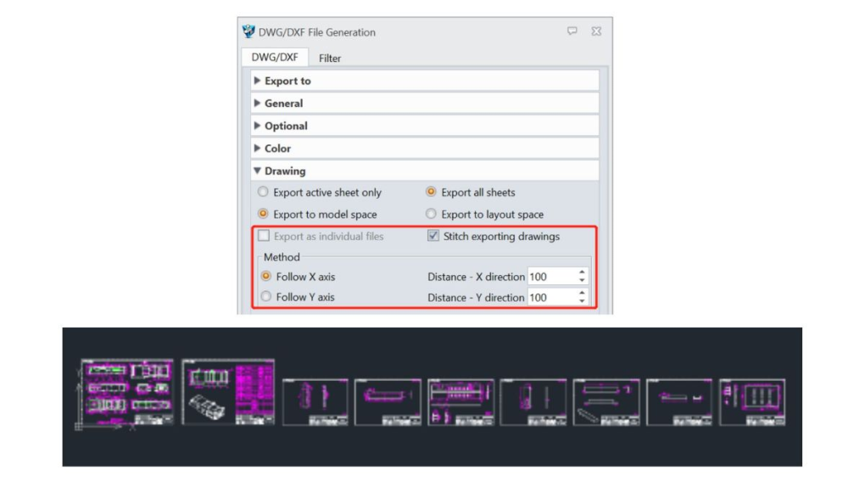Click the DWG/DXF File Generation app icon

pyautogui.click(x=248, y=31)
